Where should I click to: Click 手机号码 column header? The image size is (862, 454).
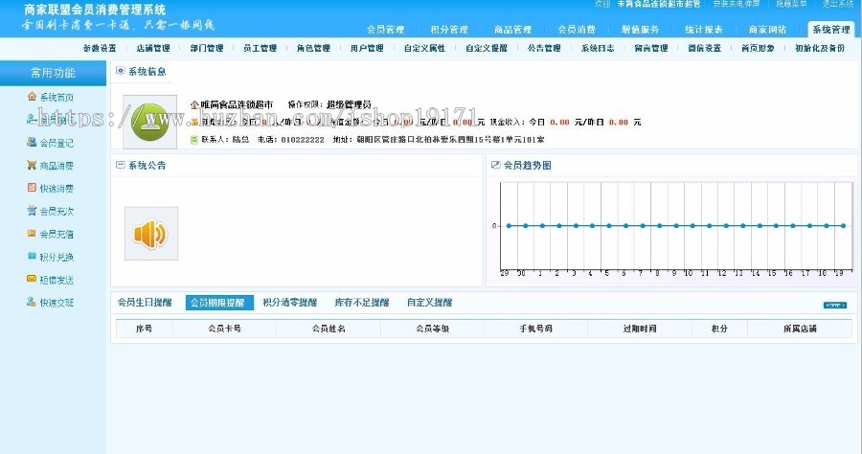(x=536, y=329)
